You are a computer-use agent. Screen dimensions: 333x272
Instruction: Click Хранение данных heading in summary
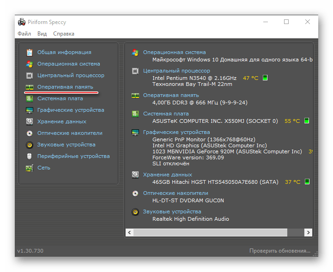168,175
